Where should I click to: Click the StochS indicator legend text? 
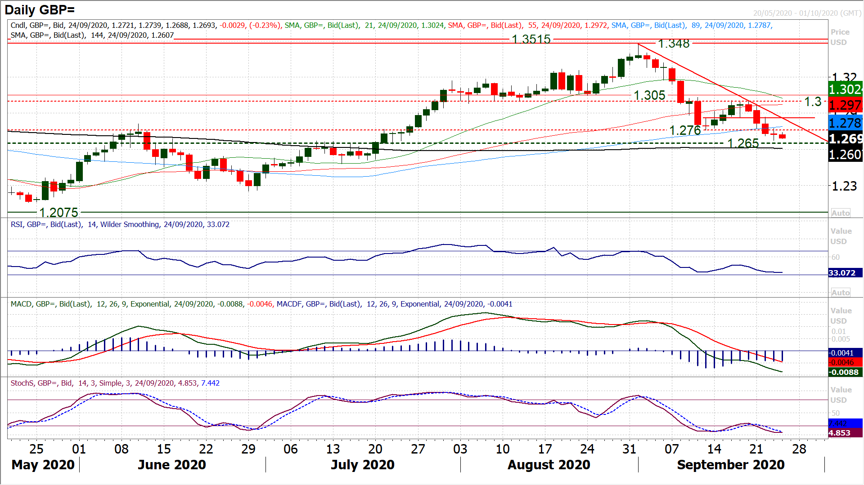[x=115, y=383]
